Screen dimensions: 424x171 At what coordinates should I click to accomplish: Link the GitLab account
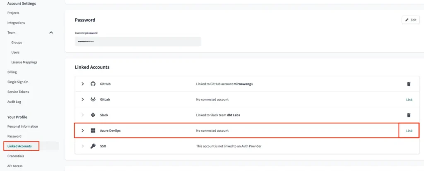click(x=409, y=100)
